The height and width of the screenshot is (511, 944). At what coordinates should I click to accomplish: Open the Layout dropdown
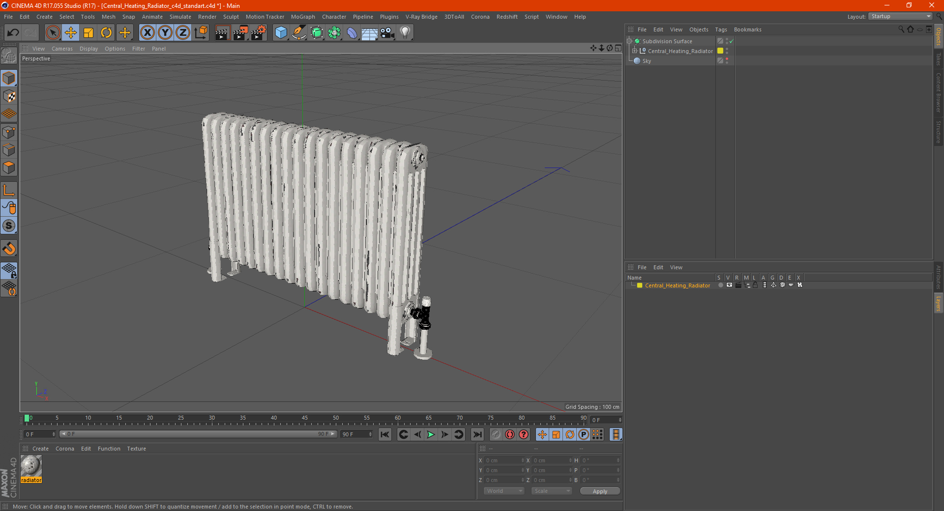pyautogui.click(x=900, y=16)
